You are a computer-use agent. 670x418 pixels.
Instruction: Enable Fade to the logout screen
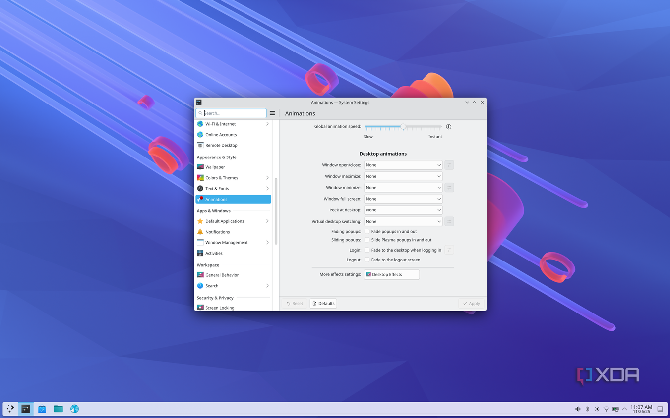[367, 260]
